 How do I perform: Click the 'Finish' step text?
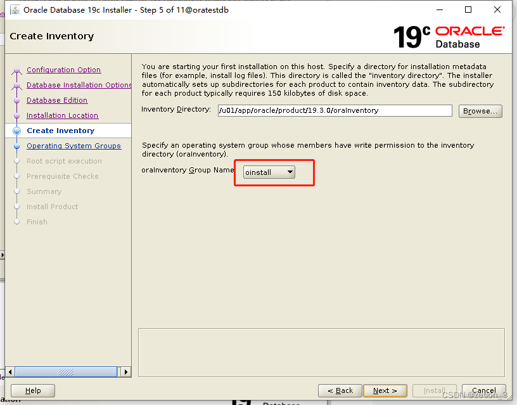37,222
